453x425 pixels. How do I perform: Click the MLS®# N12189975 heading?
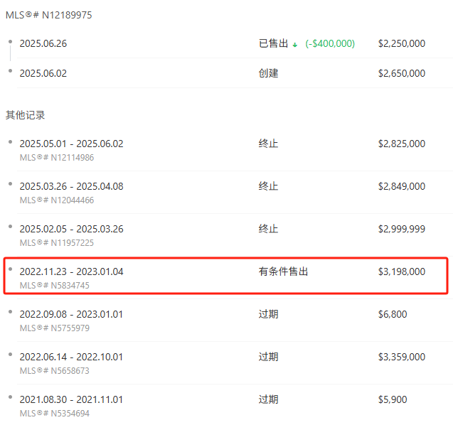tap(49, 15)
